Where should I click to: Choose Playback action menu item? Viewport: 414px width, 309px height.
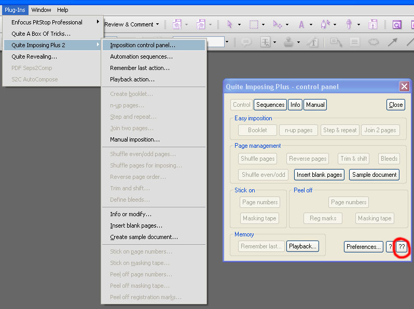[154, 79]
